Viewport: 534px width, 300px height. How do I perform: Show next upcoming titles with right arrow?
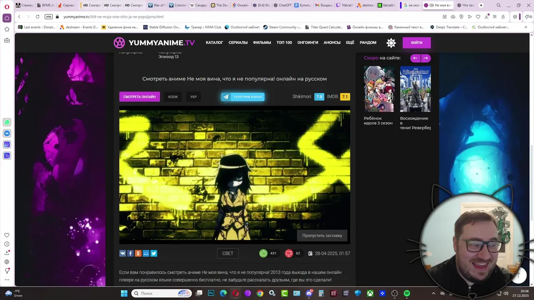coord(426,58)
